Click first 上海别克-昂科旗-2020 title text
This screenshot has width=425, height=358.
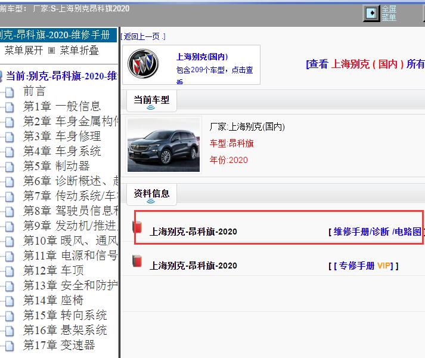tap(193, 232)
